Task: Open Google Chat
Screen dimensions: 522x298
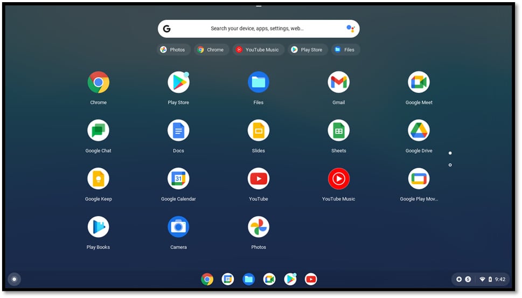Action: (98, 130)
